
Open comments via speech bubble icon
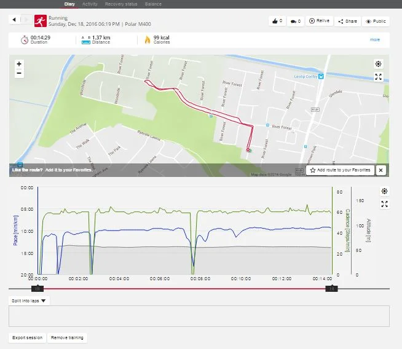click(294, 21)
